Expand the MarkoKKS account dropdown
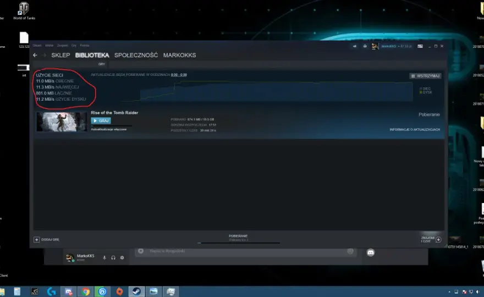The height and width of the screenshot is (297, 484). (397, 46)
